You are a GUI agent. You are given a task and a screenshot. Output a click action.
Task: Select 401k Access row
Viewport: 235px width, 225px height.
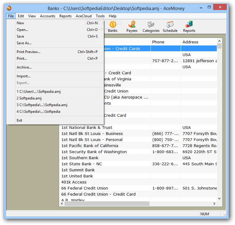[138, 182]
